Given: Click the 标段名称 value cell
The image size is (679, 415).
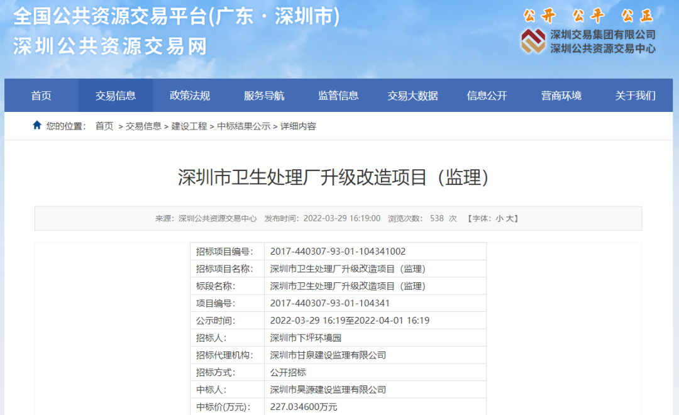Looking at the screenshot, I should coord(375,286).
